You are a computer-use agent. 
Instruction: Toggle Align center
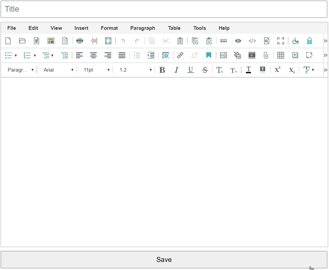(93, 55)
